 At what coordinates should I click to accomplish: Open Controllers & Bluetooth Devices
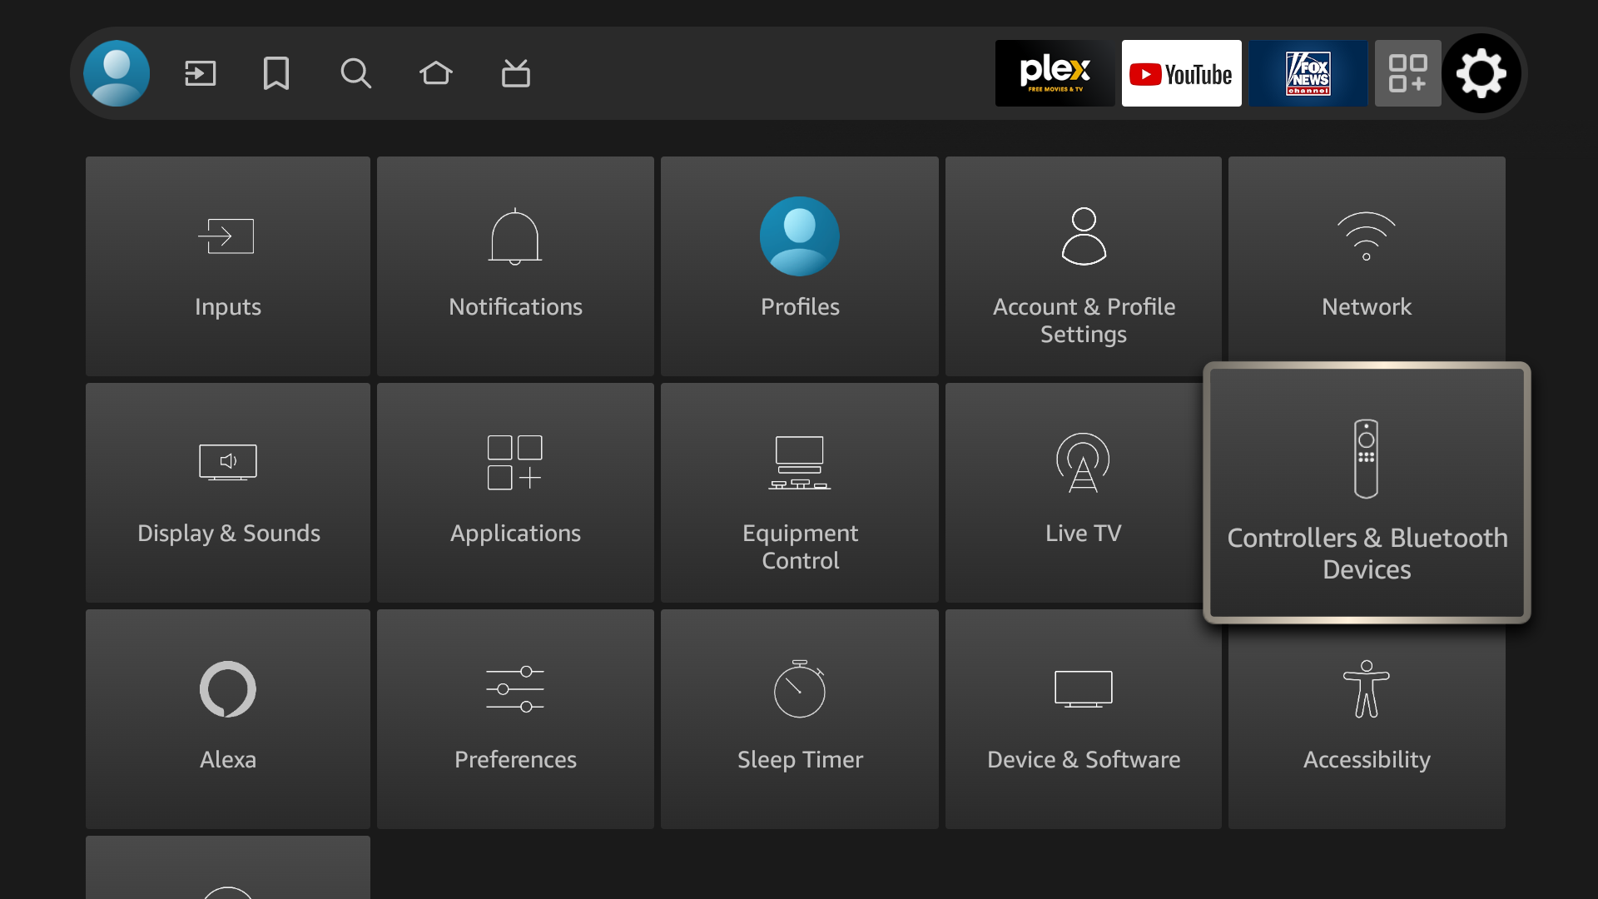pos(1366,493)
